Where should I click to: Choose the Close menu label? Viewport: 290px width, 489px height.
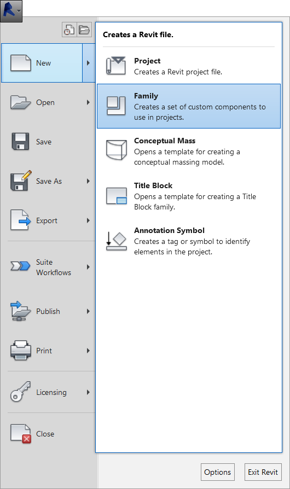click(x=45, y=434)
